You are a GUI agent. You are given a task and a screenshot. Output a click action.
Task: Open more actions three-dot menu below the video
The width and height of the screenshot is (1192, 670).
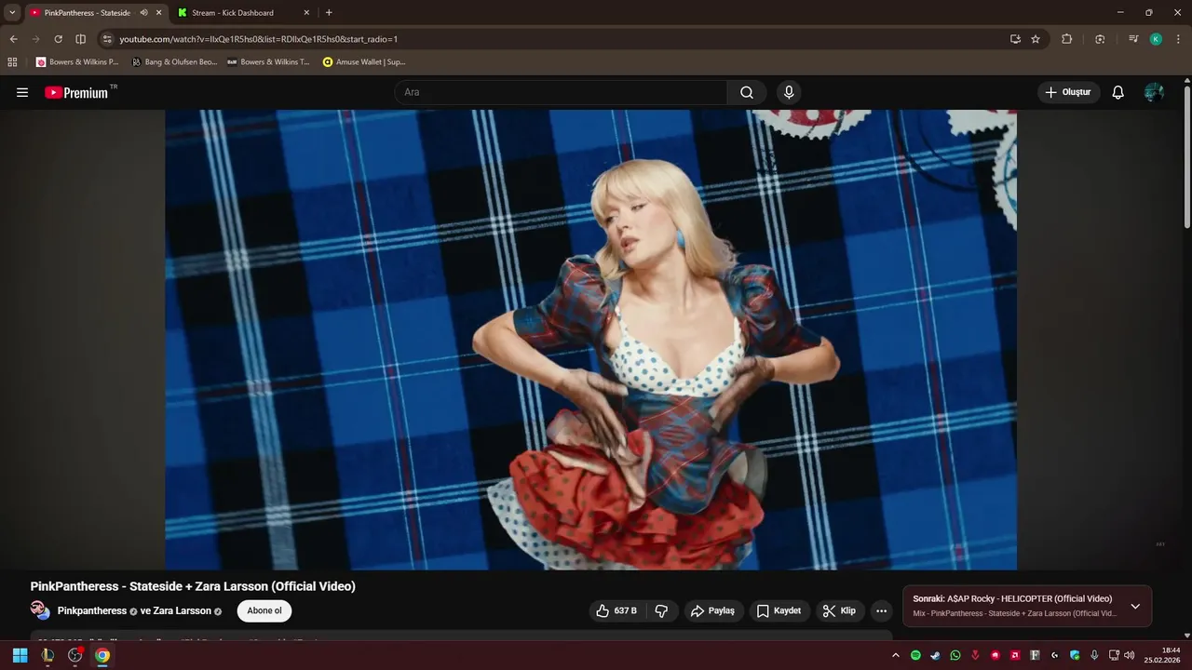pos(881,610)
